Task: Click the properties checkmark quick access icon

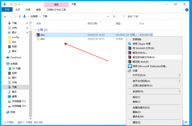Action: [x=11, y=5]
